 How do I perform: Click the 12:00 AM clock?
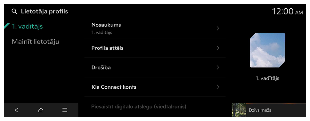(287, 12)
